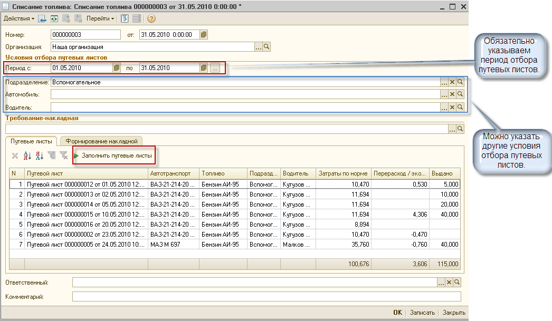Open selection list for Подразделение
This screenshot has height=321, width=552.
444,82
